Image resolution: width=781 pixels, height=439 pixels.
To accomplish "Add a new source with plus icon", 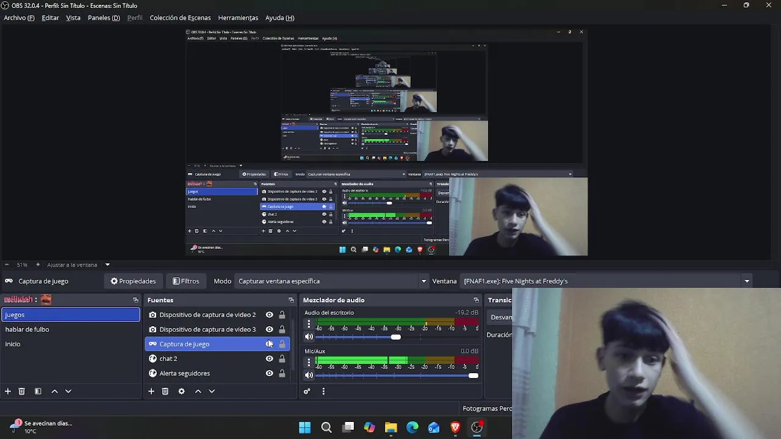I will click(151, 391).
